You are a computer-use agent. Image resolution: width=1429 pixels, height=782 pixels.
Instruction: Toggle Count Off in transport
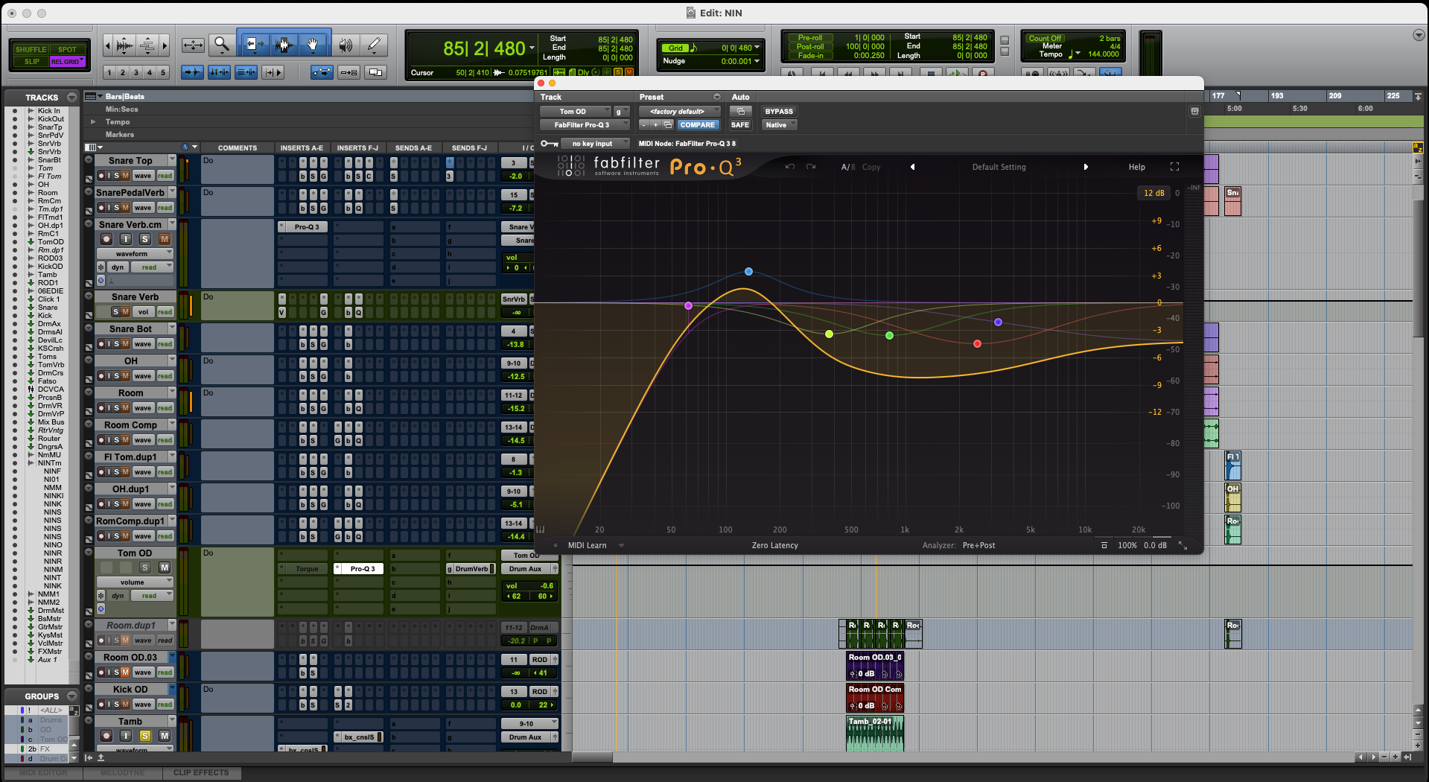click(x=1045, y=38)
